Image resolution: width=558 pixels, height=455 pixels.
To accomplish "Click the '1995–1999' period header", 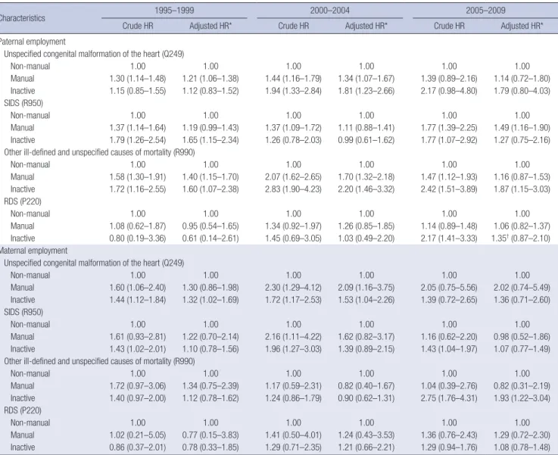I will pyautogui.click(x=174, y=11).
